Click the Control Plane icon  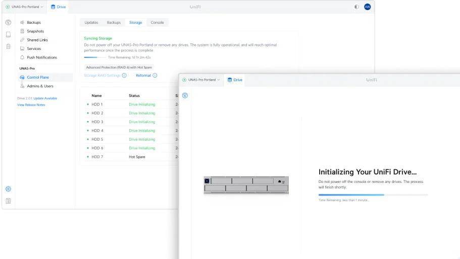(x=22, y=77)
